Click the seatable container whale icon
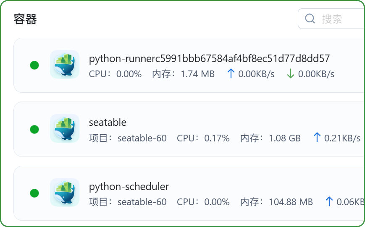This screenshot has height=227, width=365. pos(64,129)
